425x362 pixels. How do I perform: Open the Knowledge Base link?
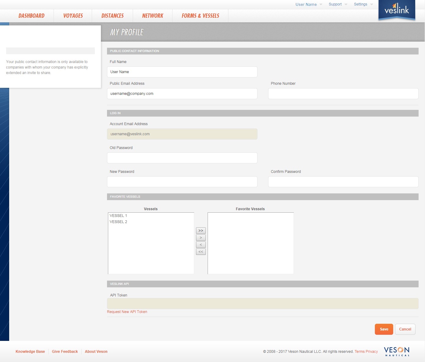point(30,351)
